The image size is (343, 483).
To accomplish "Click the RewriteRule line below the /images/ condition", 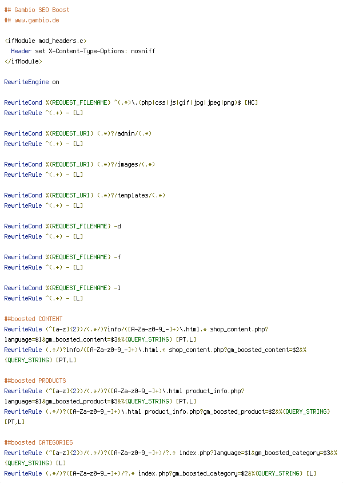I will (43, 175).
